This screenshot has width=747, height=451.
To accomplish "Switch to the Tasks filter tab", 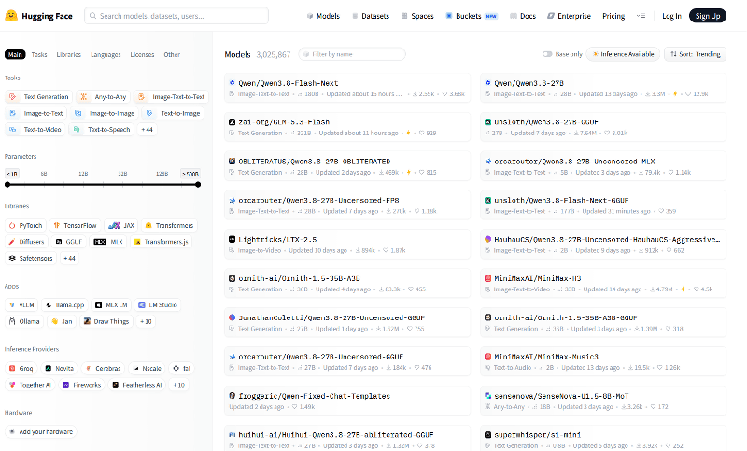I will pyautogui.click(x=39, y=54).
